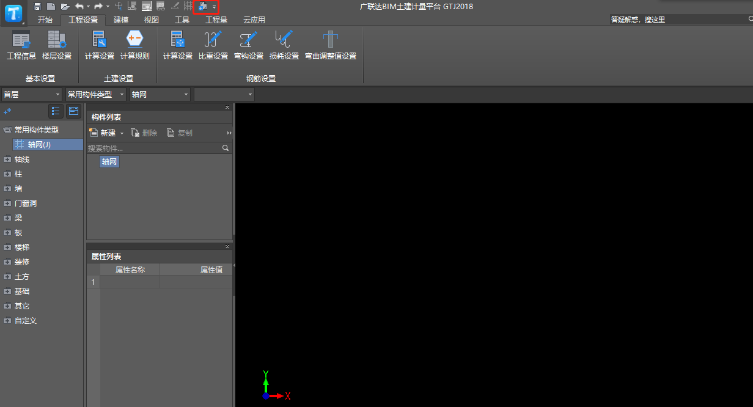
Task: Expand the 柱 tree node
Action: 7,174
